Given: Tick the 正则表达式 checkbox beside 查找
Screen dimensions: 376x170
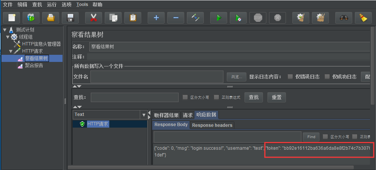Looking at the screenshot, I should click(x=217, y=97).
